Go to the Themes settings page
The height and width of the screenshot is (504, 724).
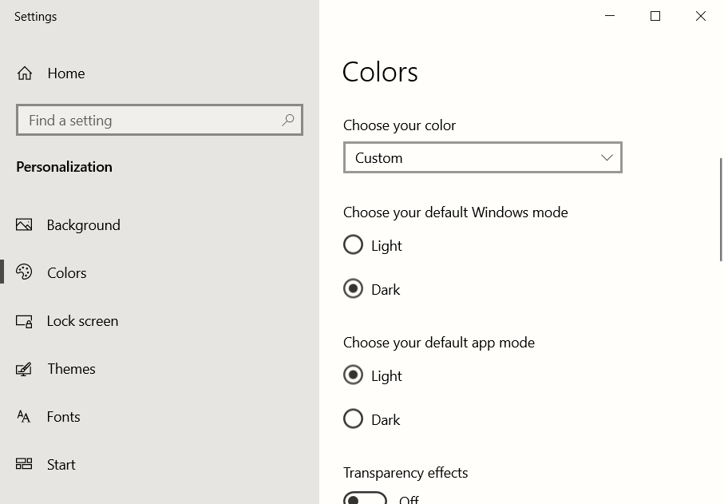coord(71,369)
